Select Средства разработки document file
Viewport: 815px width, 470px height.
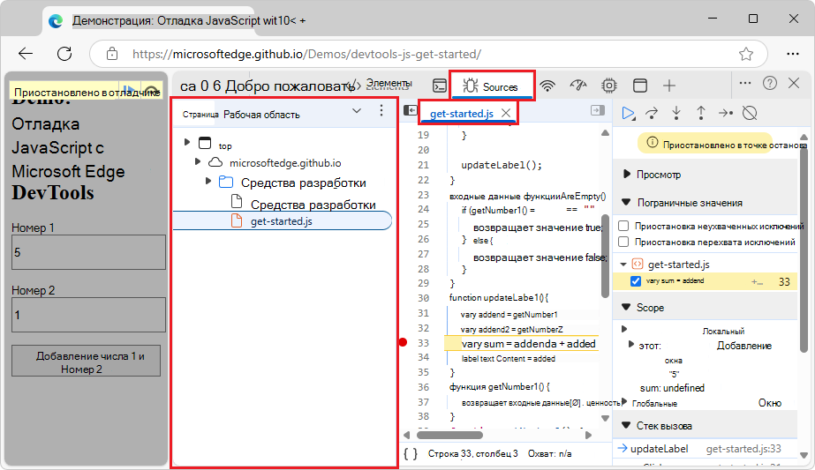(313, 205)
